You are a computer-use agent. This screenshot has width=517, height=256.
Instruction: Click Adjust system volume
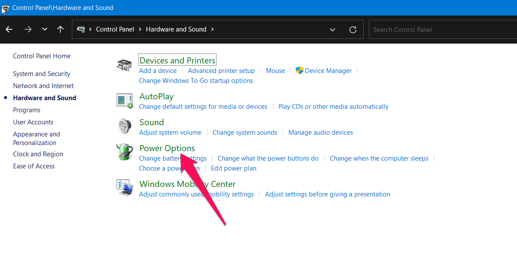click(170, 133)
